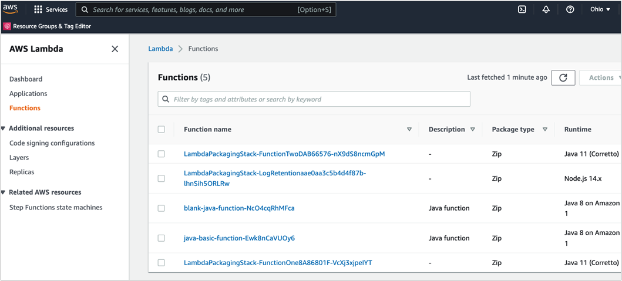Focus the top services search field
The image size is (622, 281).
[206, 9]
